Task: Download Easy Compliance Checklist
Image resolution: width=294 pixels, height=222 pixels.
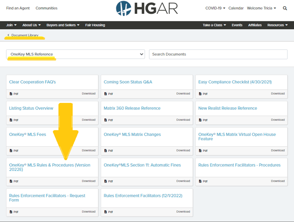Action: pyautogui.click(x=278, y=94)
